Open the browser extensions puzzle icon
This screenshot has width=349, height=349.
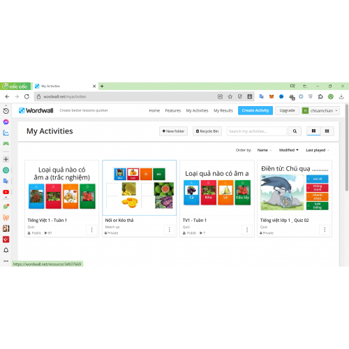pos(320,96)
